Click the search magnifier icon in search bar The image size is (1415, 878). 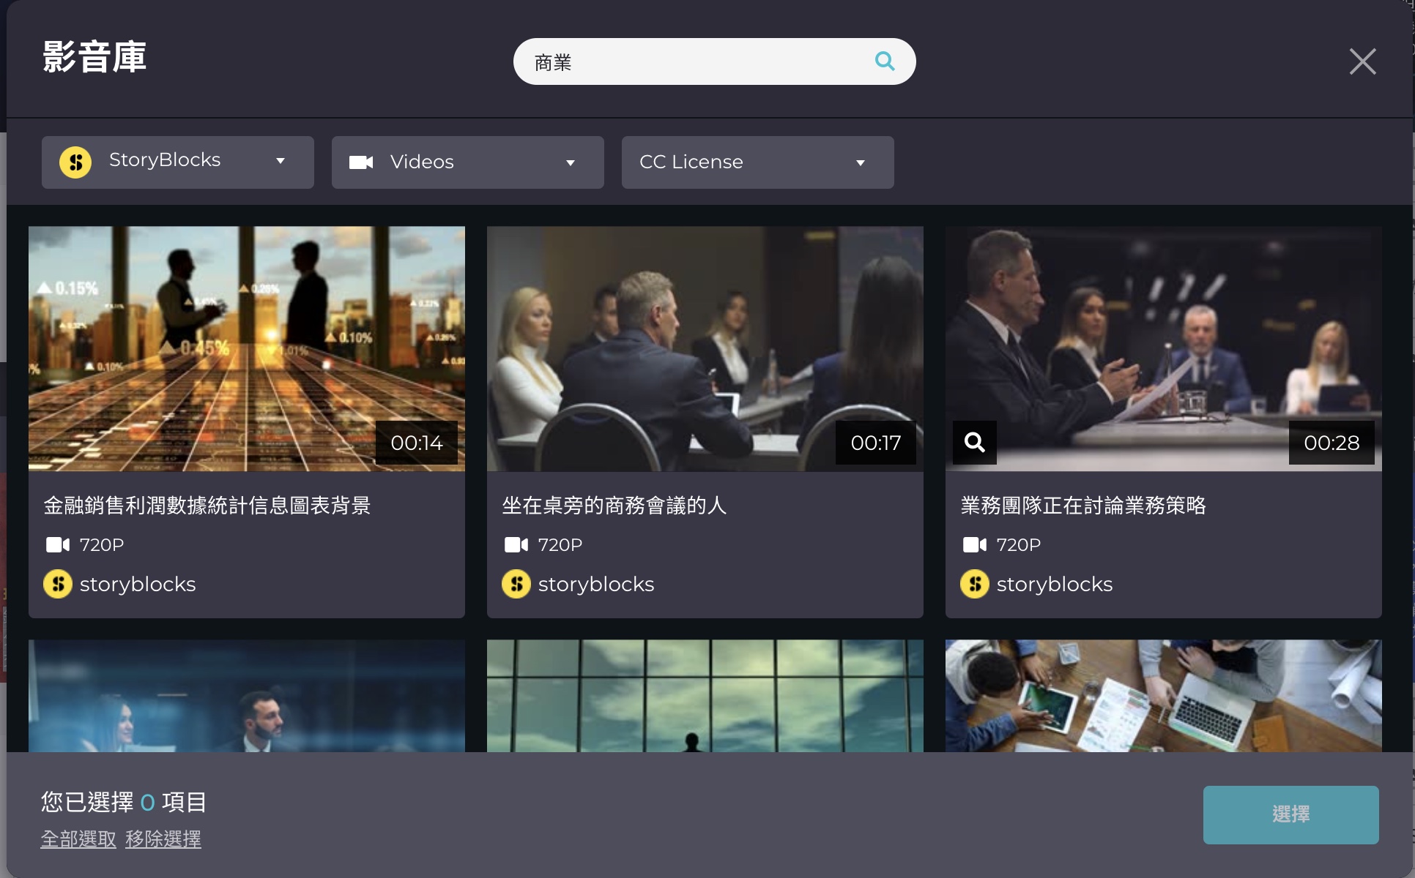click(x=884, y=61)
